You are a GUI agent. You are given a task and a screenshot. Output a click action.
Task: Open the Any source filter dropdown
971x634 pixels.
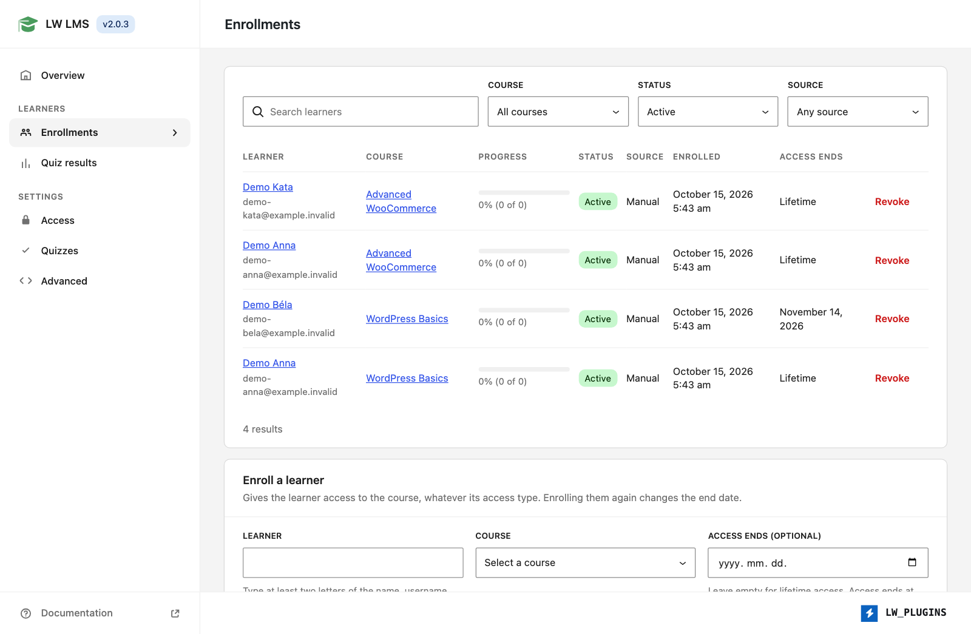(858, 112)
